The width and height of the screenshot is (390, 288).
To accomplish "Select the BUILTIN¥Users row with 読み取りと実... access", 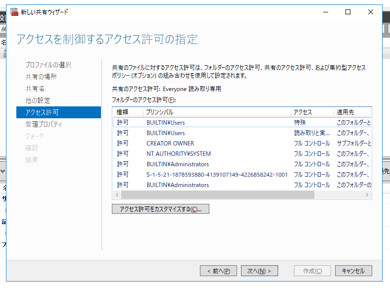I will coord(242,133).
